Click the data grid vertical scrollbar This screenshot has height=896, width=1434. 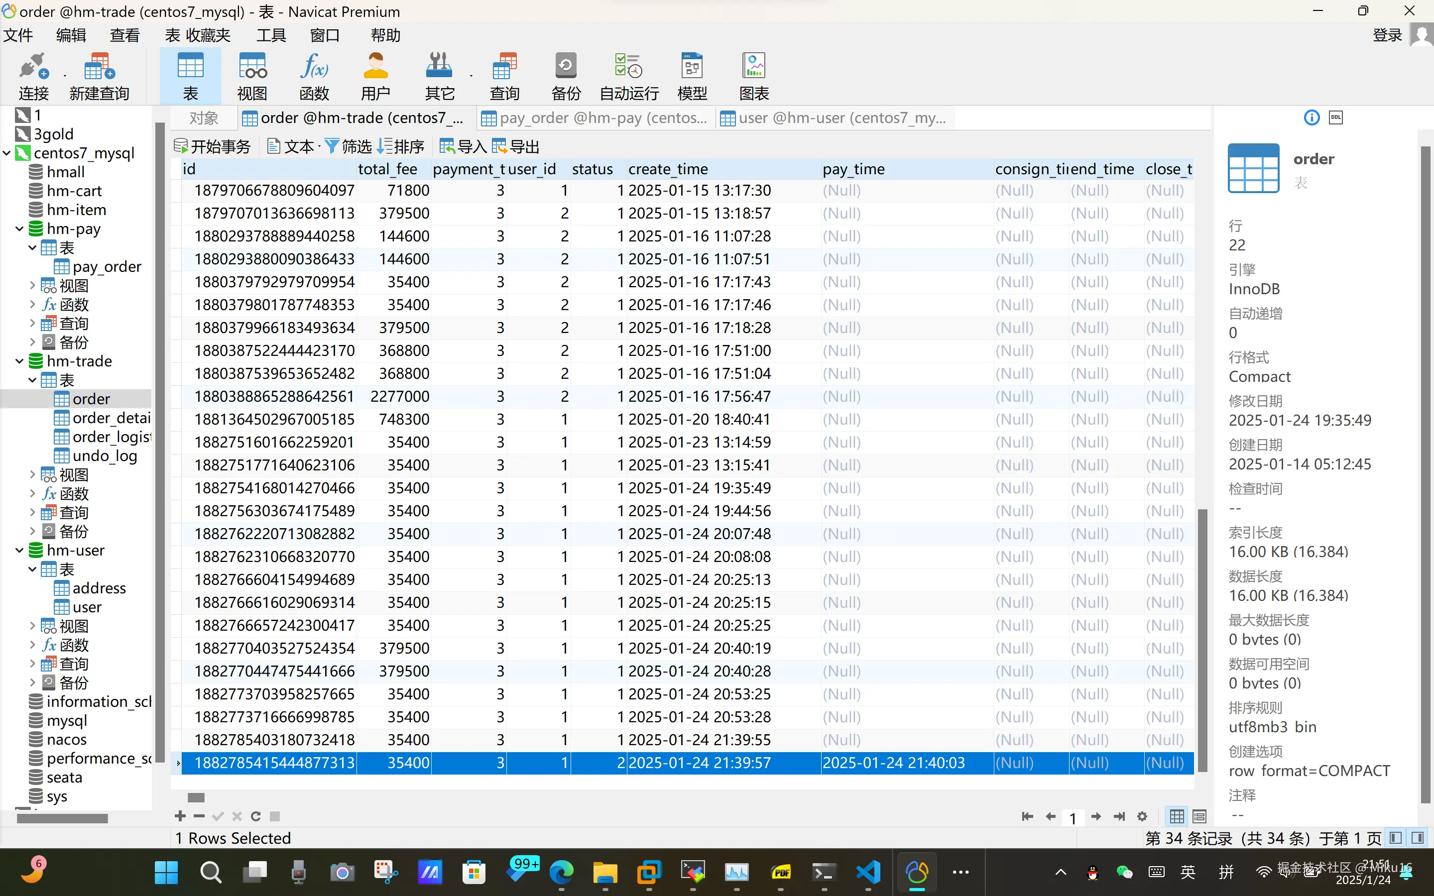coord(1202,640)
